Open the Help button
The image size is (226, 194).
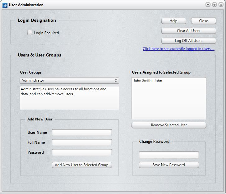(x=173, y=21)
